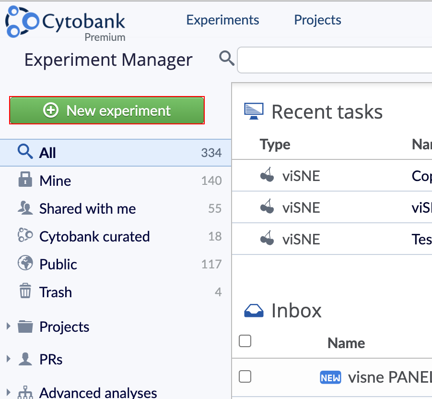
Task: Focus the experiment search field
Action: click(335, 60)
